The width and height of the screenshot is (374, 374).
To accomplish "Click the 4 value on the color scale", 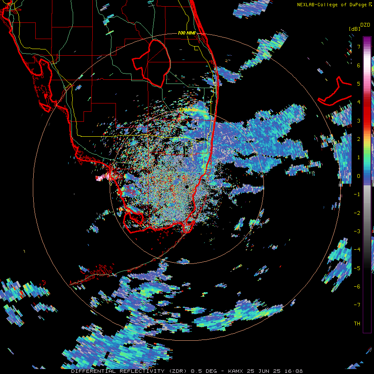I will pos(359,102).
